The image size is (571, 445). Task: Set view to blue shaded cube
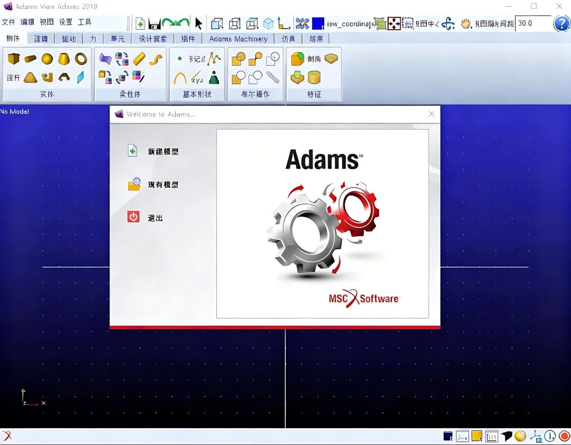[269, 24]
